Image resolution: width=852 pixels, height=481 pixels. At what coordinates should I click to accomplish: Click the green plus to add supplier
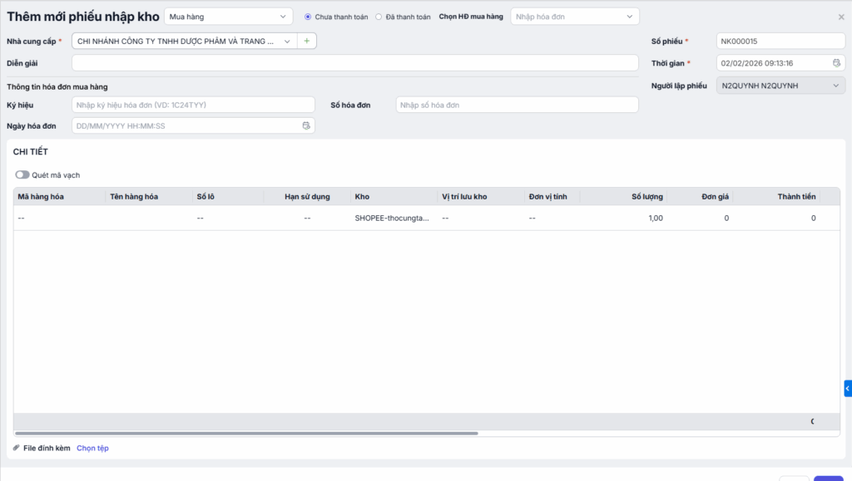pos(306,41)
